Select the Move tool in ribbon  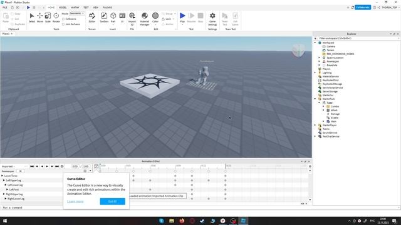(x=39, y=17)
